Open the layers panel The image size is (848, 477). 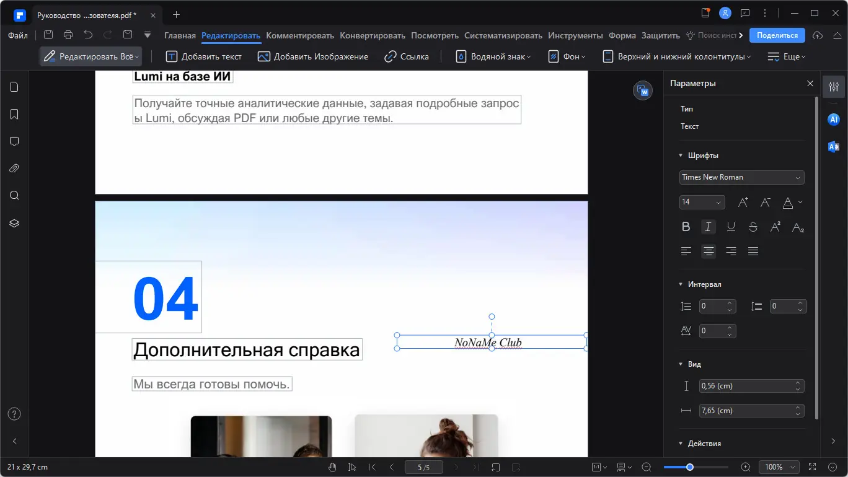coord(14,223)
